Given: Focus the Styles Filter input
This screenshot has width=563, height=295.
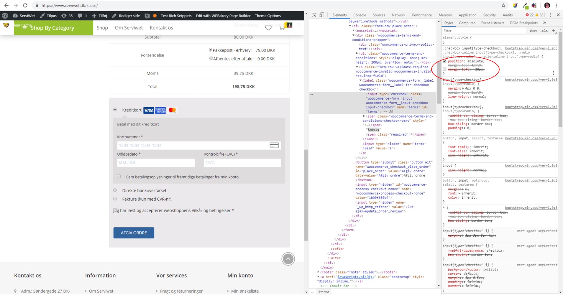Looking at the screenshot, I should coord(484,31).
